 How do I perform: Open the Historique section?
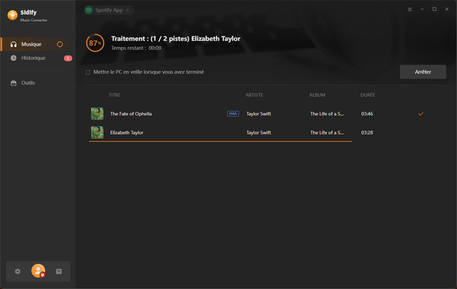click(x=33, y=58)
